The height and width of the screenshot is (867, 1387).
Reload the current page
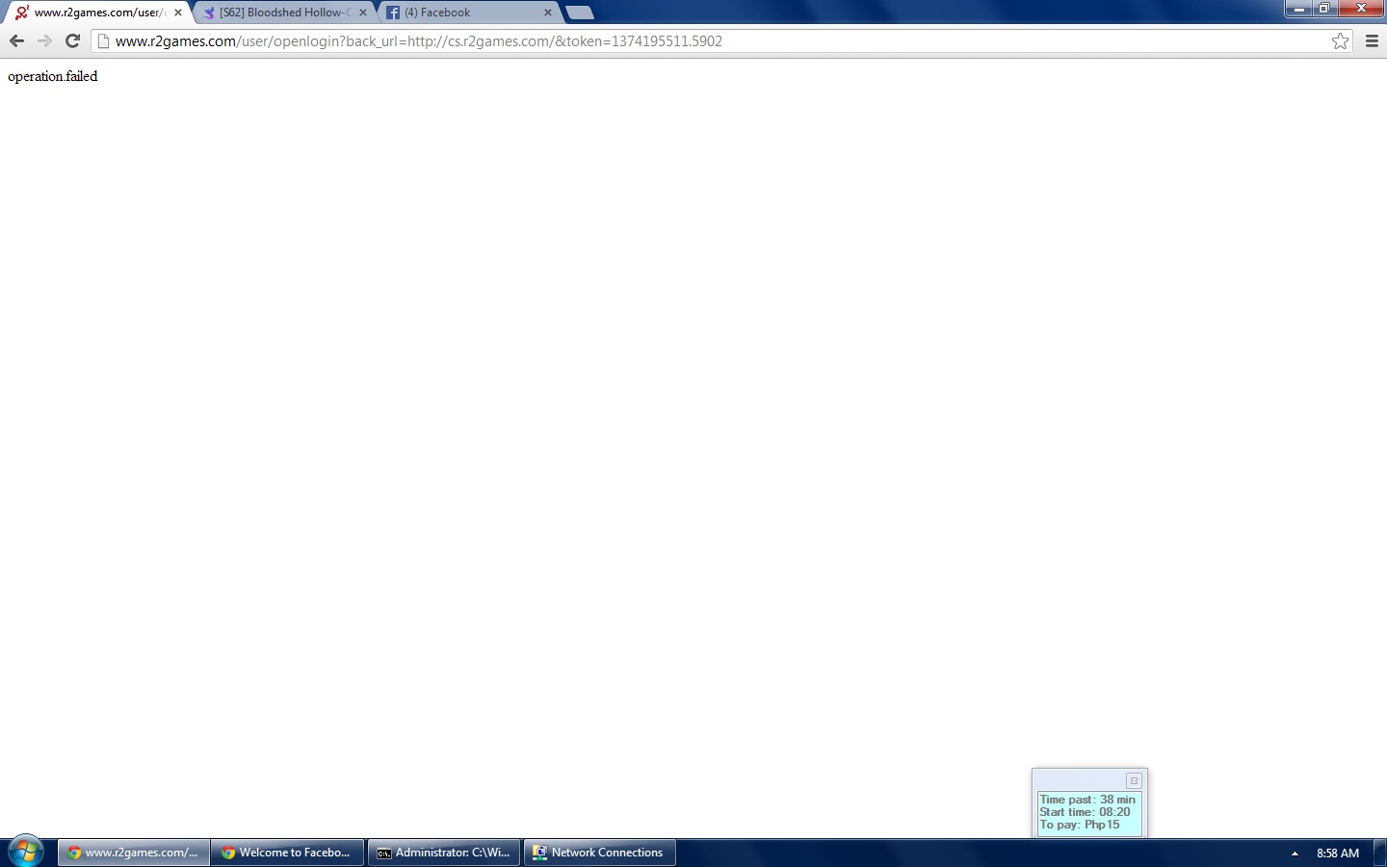[72, 40]
